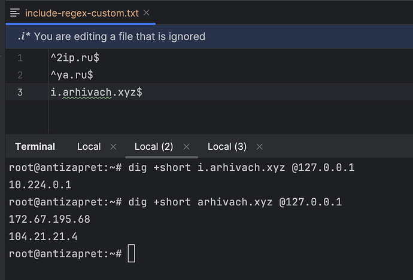Click the Terminal panel title
Viewport: 413px width, 280px height.
pyautogui.click(x=35, y=146)
